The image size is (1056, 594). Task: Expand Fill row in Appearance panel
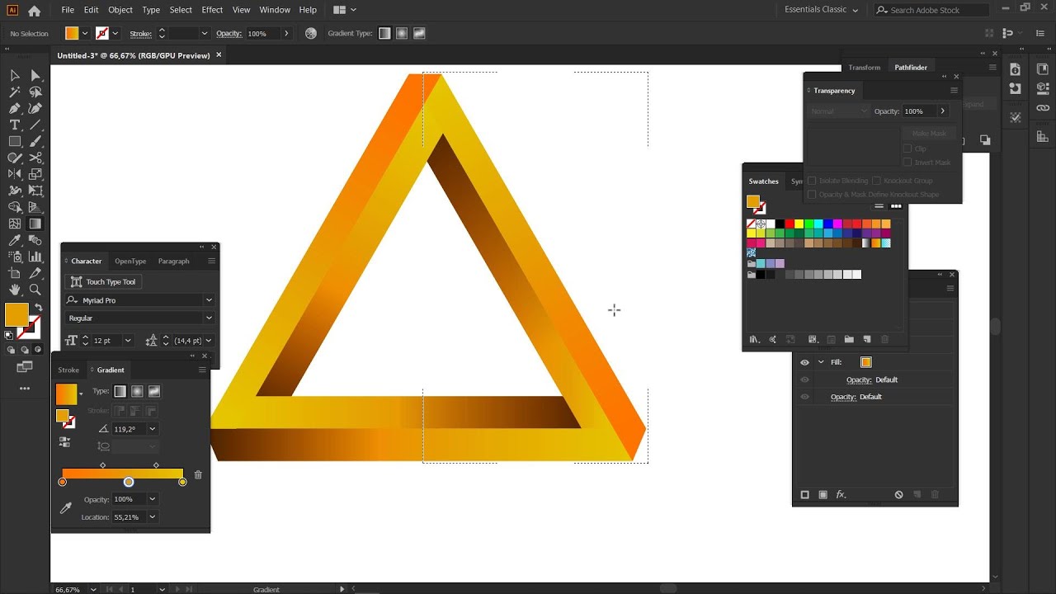pyautogui.click(x=821, y=362)
